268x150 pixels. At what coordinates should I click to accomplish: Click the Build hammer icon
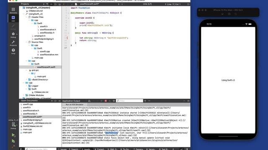(13, 147)
